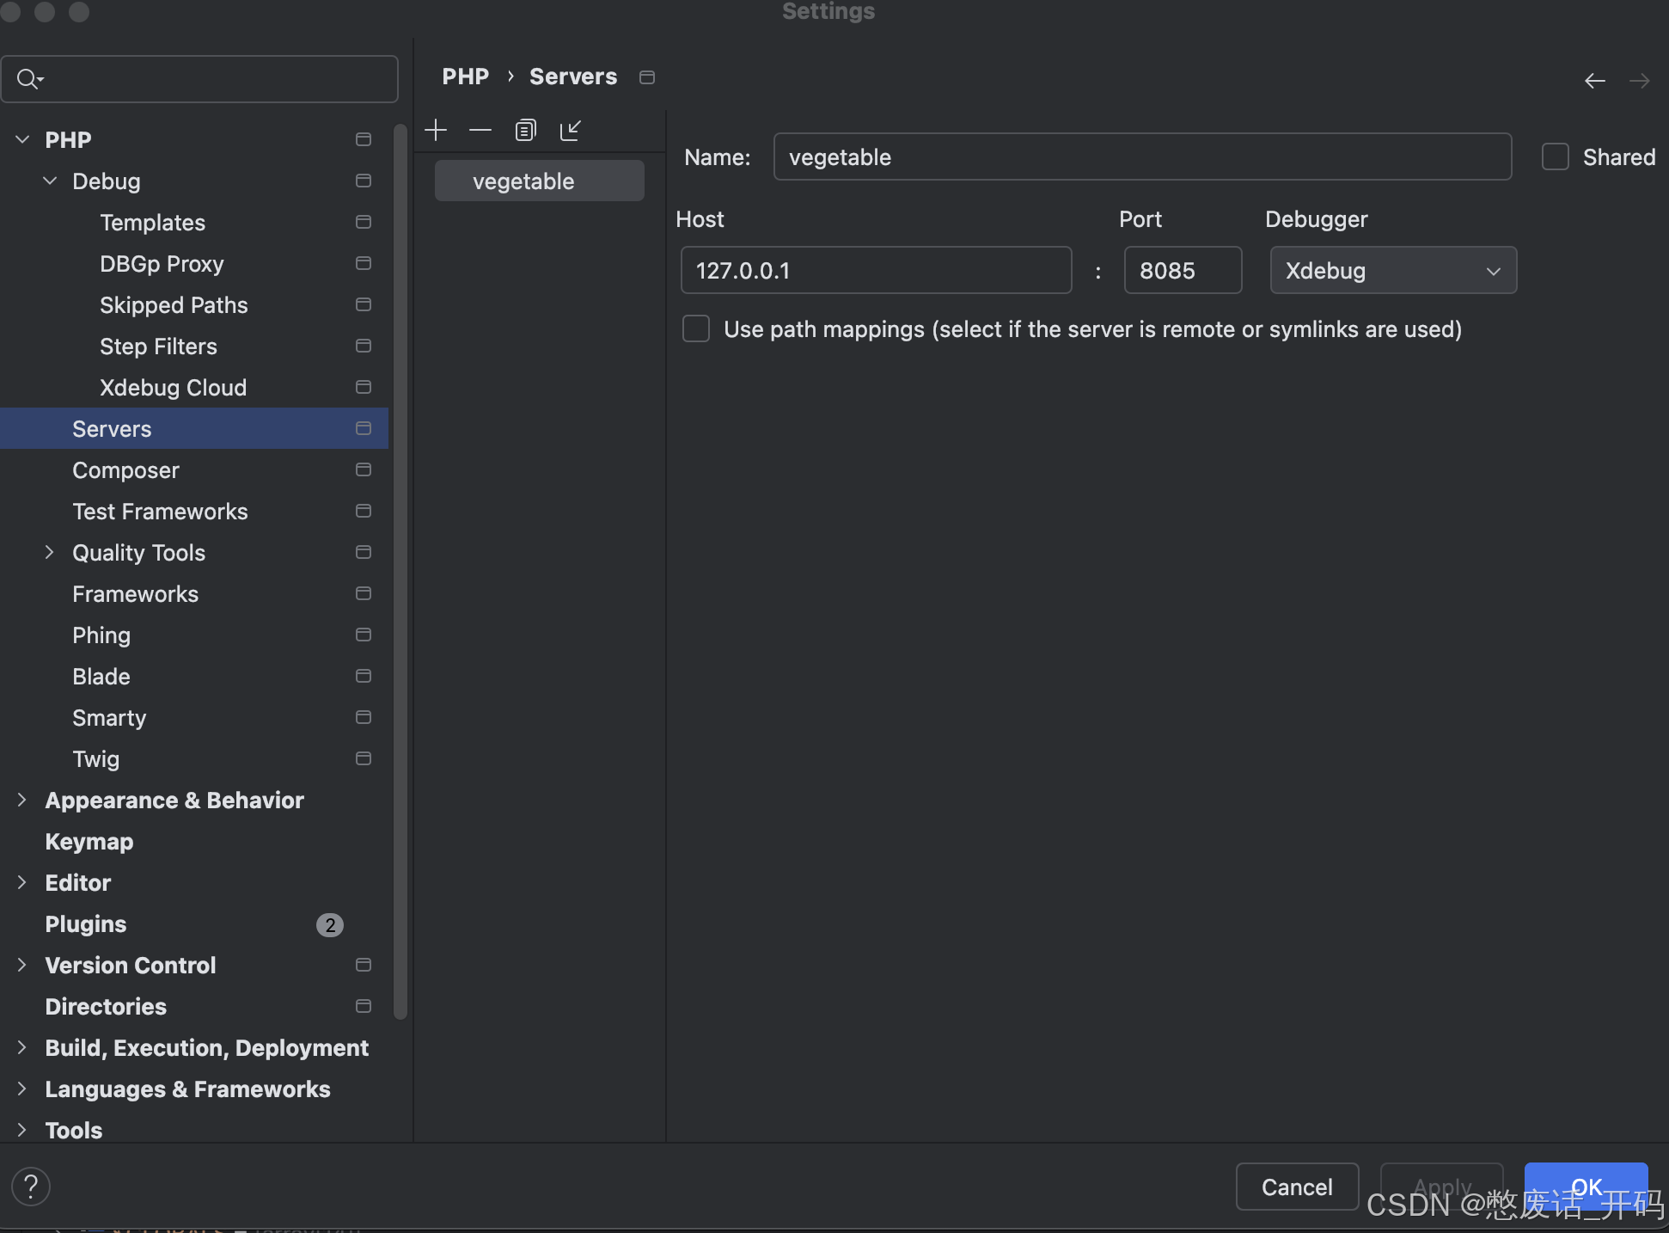This screenshot has width=1669, height=1233.
Task: Remove selected server with minus icon
Action: click(480, 130)
